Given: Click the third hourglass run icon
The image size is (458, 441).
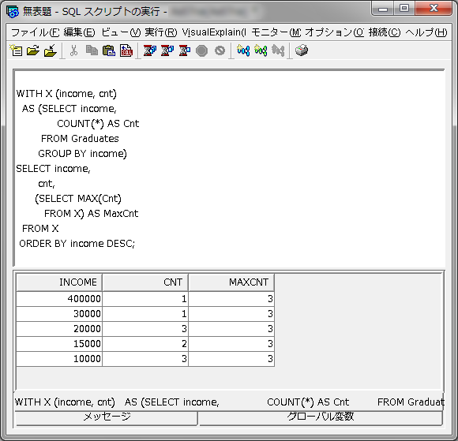Looking at the screenshot, I should click(x=185, y=50).
